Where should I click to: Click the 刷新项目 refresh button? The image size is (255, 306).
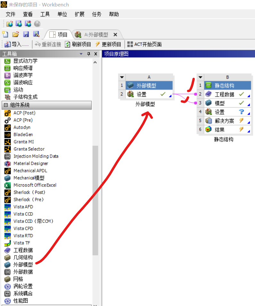tap(78, 44)
